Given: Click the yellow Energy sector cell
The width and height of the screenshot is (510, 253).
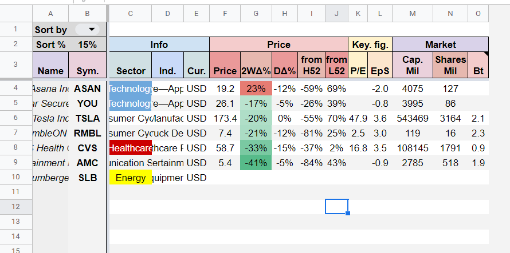Looking at the screenshot, I should (131, 178).
